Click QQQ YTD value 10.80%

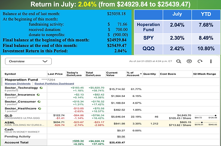point(206,49)
